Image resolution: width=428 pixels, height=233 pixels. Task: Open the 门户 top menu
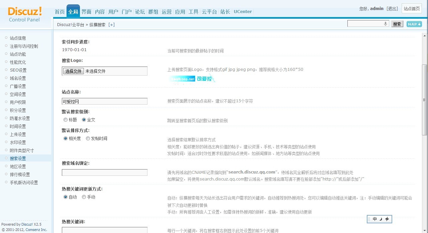[x=126, y=12]
